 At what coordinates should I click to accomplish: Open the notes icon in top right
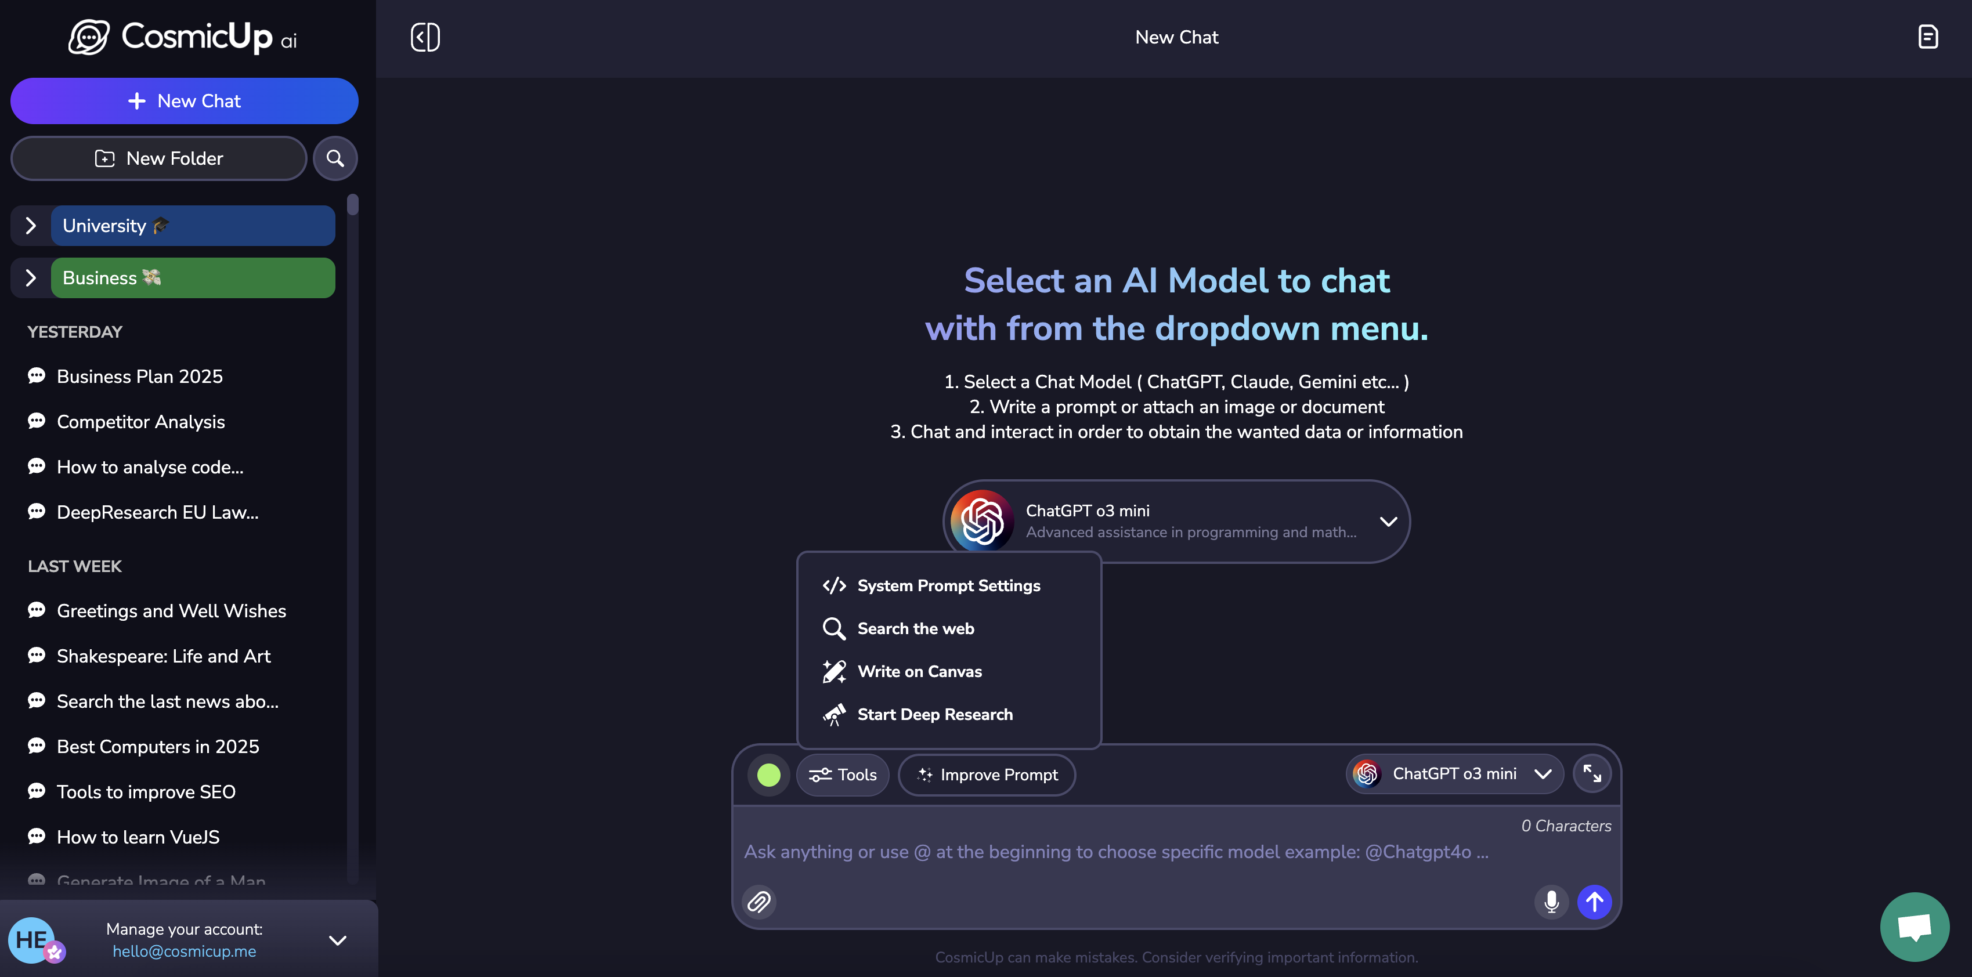(x=1927, y=38)
